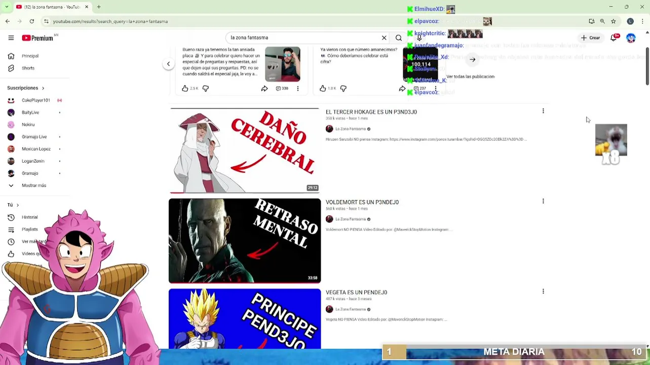Dislike the número amanecimos post

pyautogui.click(x=343, y=88)
